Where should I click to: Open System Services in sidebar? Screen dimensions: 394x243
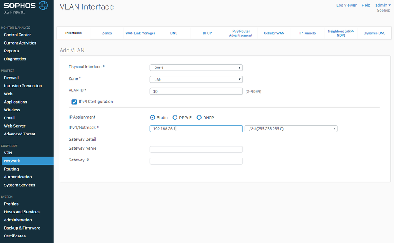pos(19,185)
